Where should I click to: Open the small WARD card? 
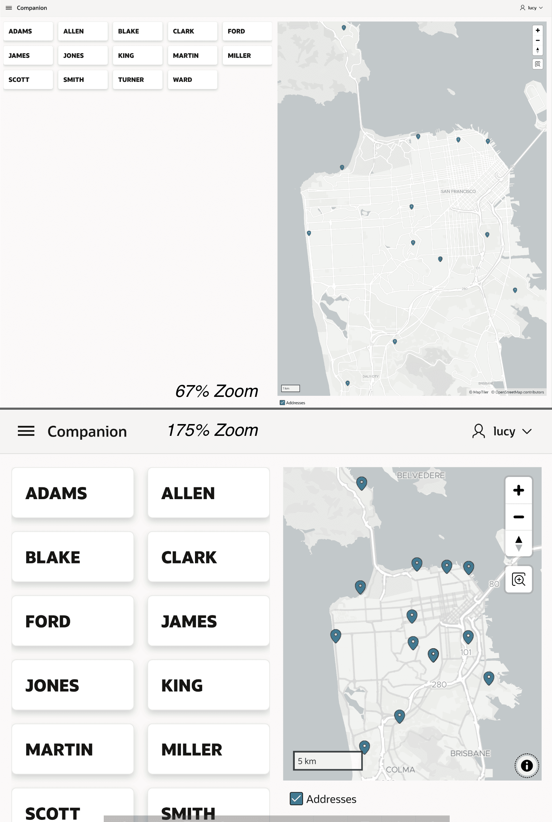(192, 79)
